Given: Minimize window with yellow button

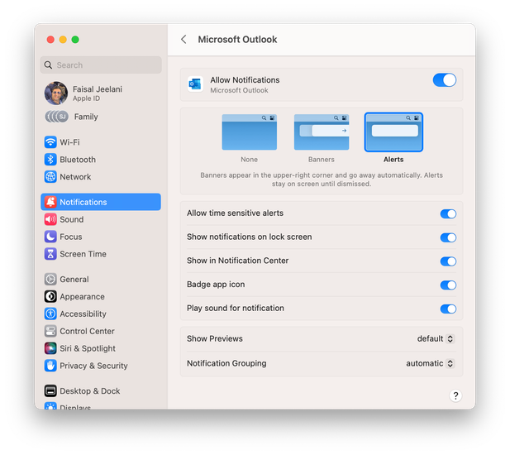Looking at the screenshot, I should pyautogui.click(x=63, y=40).
